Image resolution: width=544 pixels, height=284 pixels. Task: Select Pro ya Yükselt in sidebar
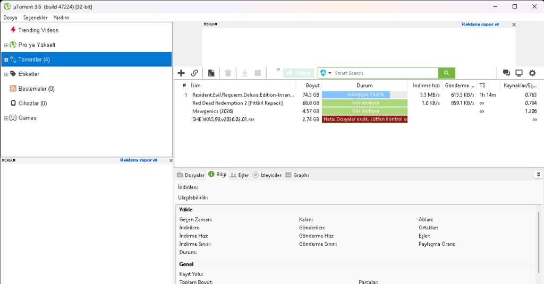click(37, 45)
